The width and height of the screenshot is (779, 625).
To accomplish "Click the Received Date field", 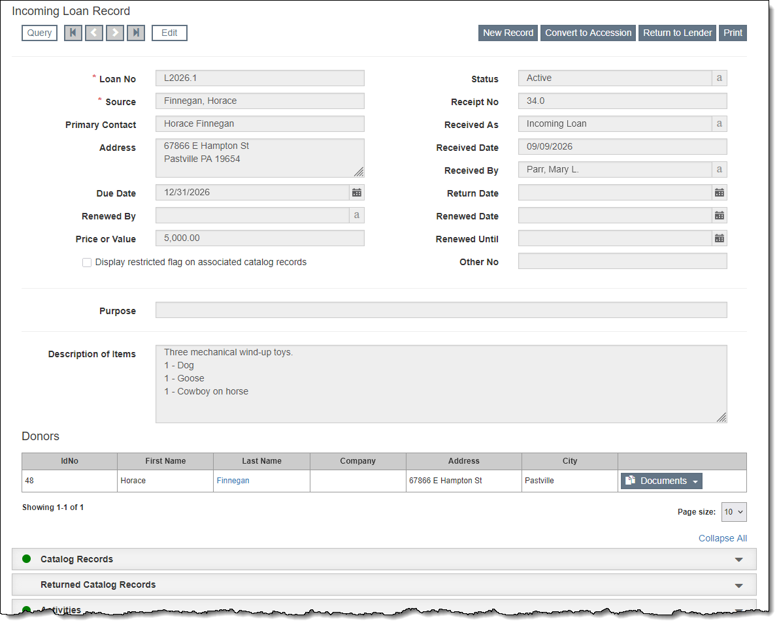I will 623,146.
